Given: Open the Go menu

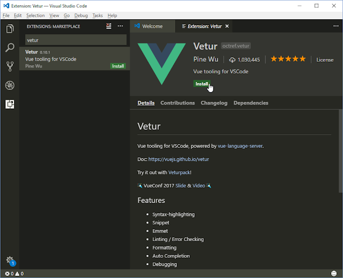Looking at the screenshot, I should click(x=66, y=16).
